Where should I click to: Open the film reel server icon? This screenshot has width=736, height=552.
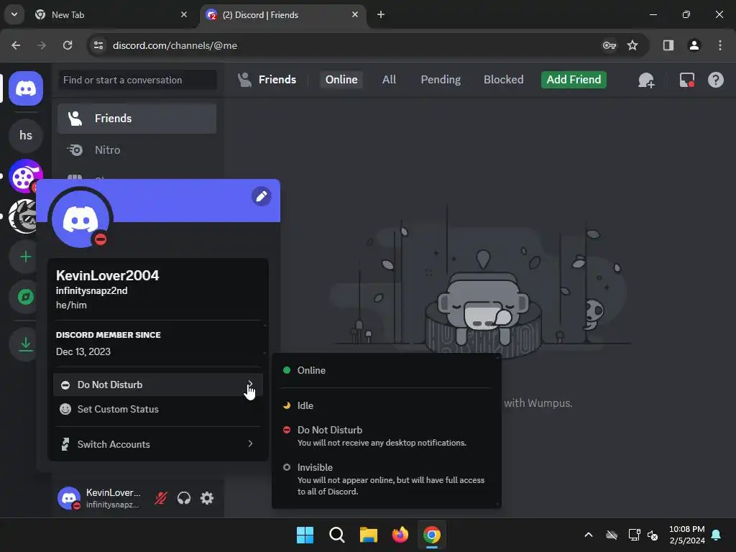[x=25, y=176]
